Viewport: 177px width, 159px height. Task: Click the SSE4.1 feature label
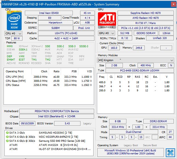click(x=23, y=50)
